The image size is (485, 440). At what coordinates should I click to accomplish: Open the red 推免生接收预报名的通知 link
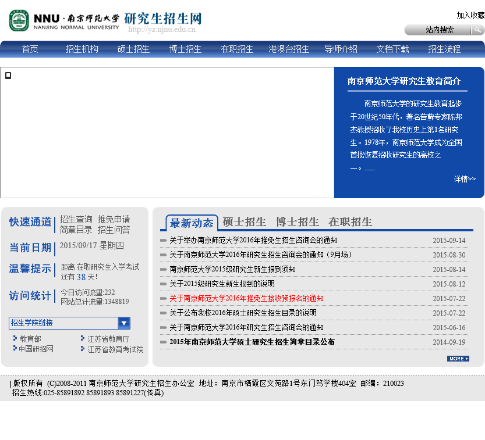(246, 298)
